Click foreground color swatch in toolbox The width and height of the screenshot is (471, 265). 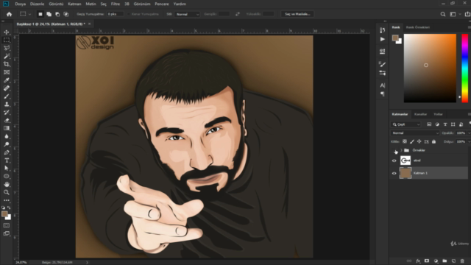(x=4, y=214)
